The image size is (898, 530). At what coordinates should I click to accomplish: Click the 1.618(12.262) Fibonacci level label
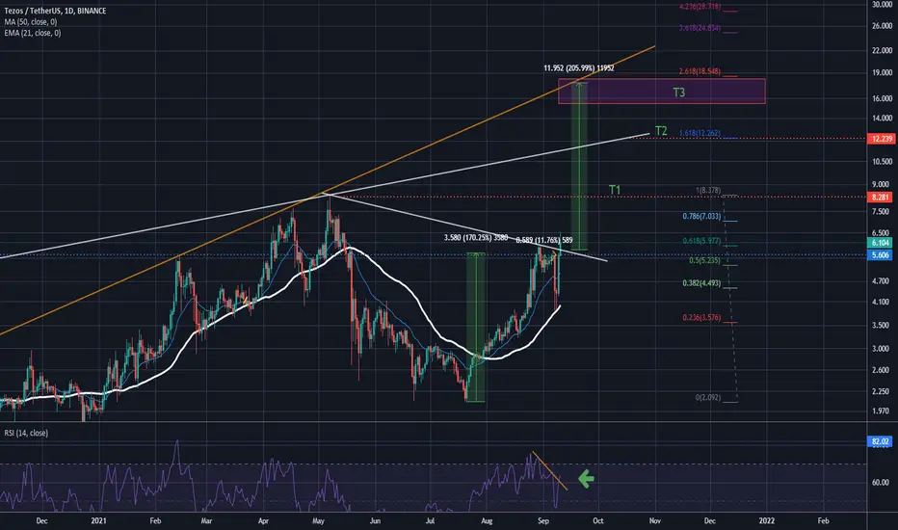point(700,133)
